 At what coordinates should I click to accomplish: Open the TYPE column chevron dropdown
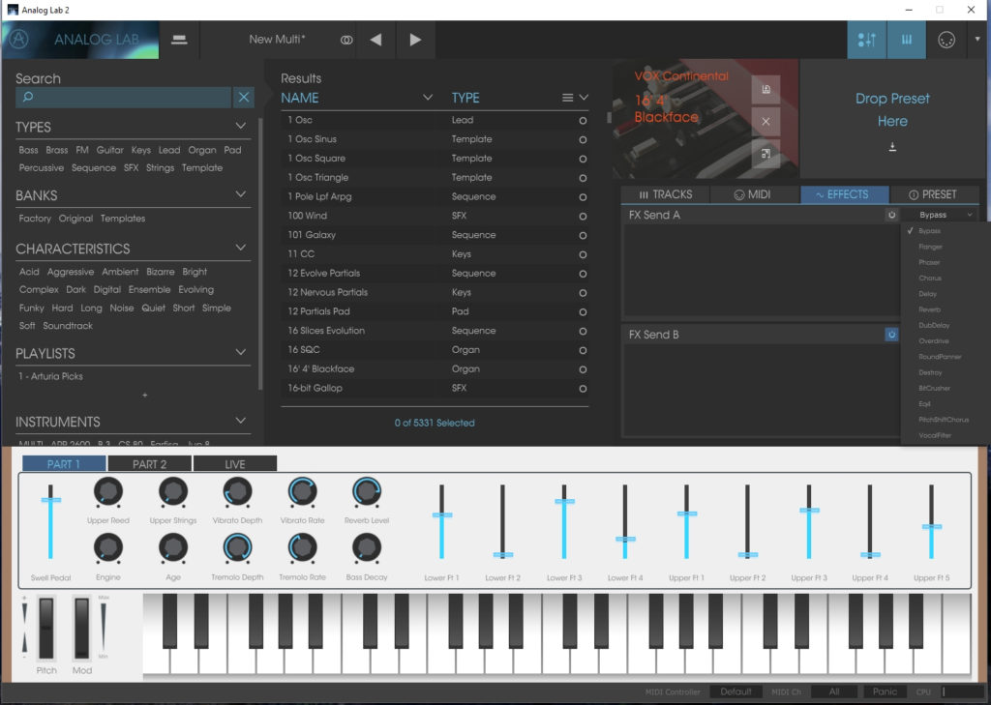(x=584, y=98)
